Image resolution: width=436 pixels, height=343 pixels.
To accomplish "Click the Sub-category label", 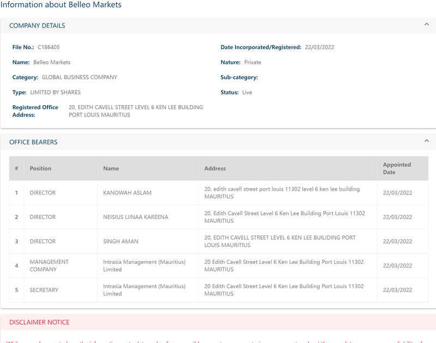I will pyautogui.click(x=239, y=77).
